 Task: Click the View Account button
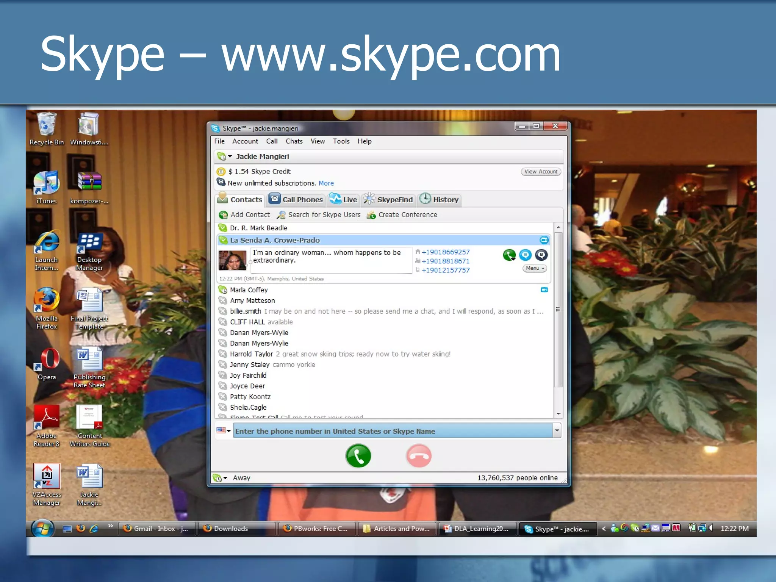point(541,172)
